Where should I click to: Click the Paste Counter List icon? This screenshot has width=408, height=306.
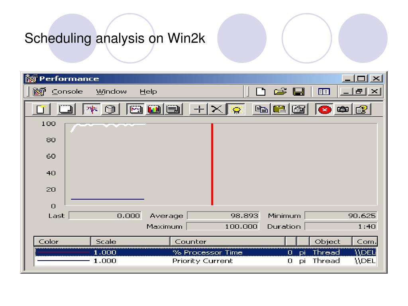click(280, 109)
